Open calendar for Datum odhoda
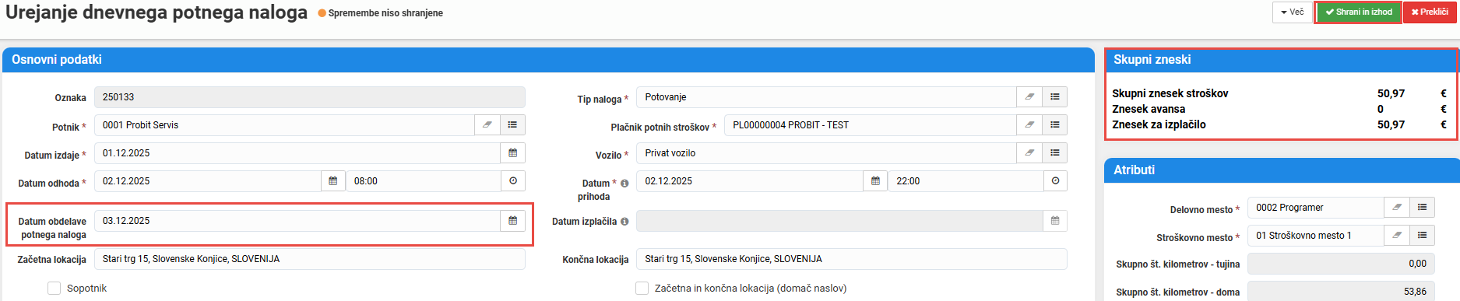 [333, 180]
